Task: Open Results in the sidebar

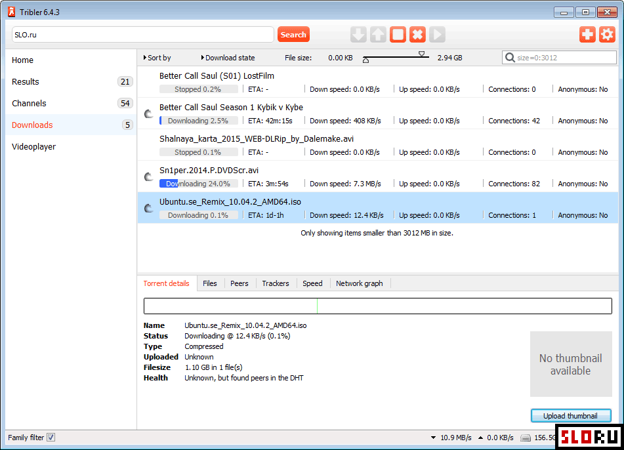Action: (x=71, y=81)
